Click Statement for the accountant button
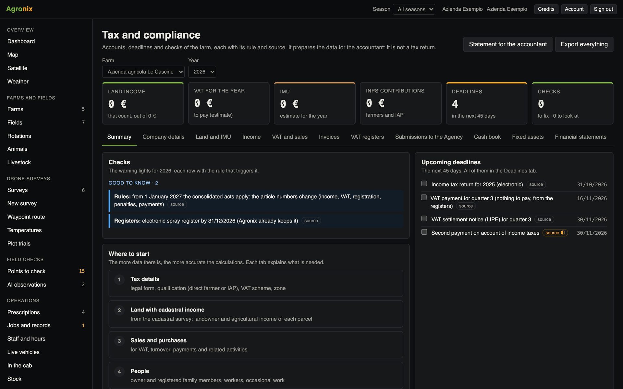 (x=507, y=44)
